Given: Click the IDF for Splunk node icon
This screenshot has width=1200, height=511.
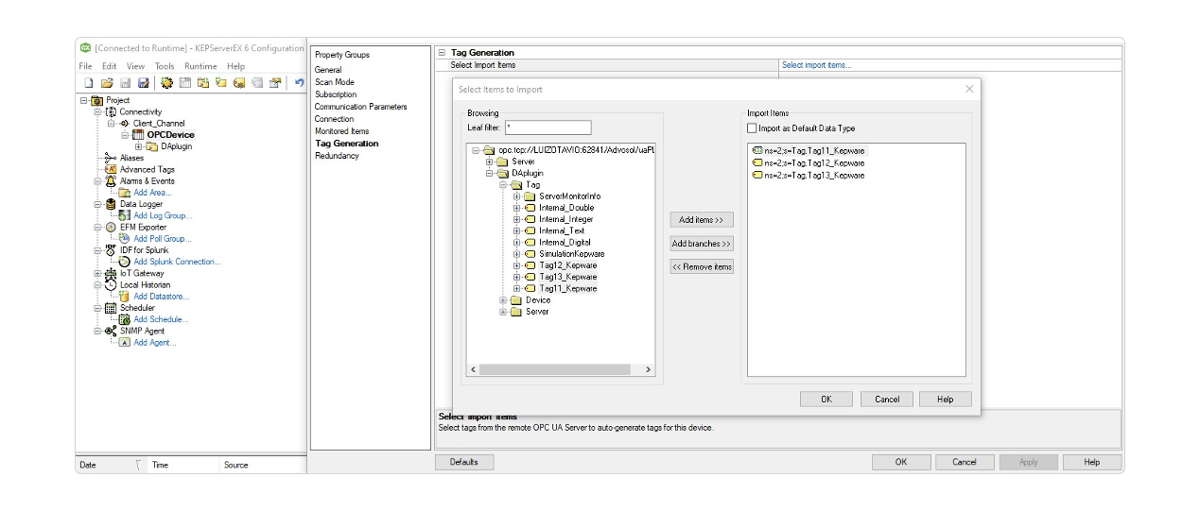Looking at the screenshot, I should pos(111,250).
